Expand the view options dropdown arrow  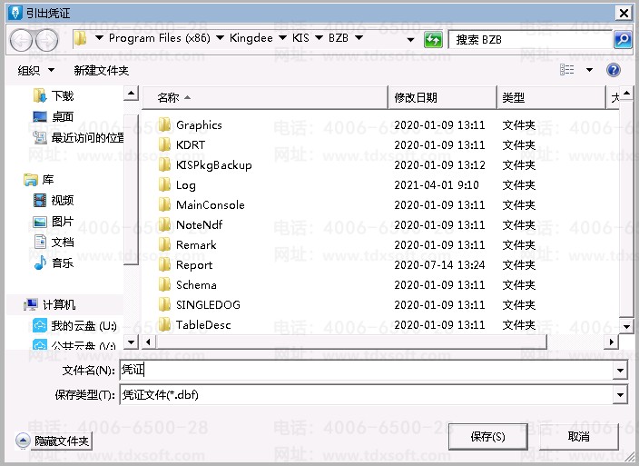[589, 70]
